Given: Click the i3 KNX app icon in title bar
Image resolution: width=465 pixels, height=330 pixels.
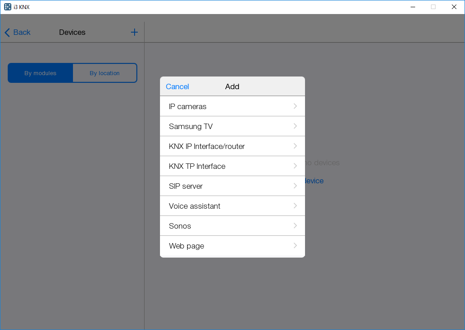Looking at the screenshot, I should pyautogui.click(x=7, y=7).
